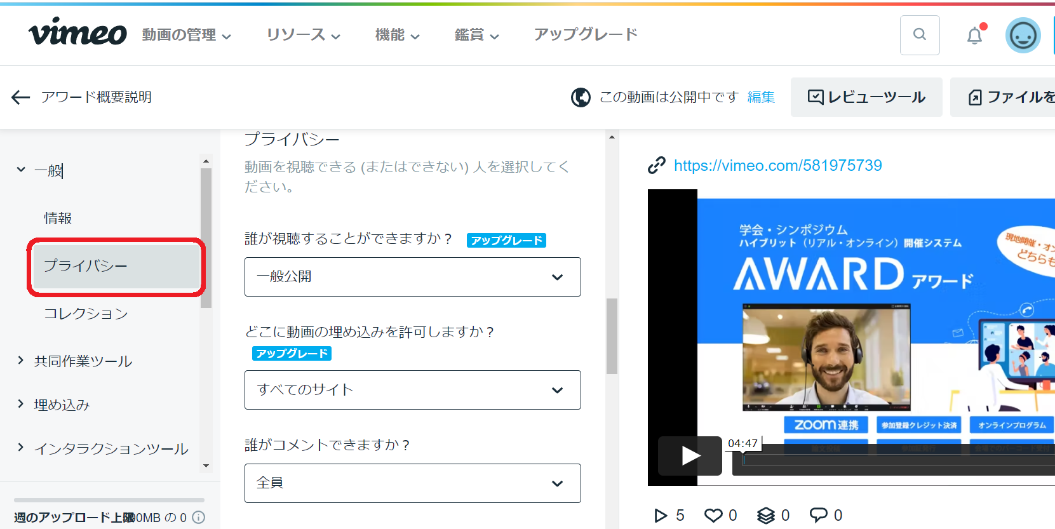This screenshot has height=529, width=1055.
Task: Open the すべてのサイト embed dropdown
Action: [x=413, y=390]
